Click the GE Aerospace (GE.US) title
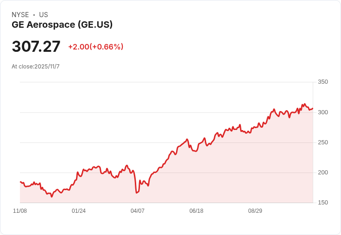Image resolution: width=341 pixels, height=235 pixels. click(62, 25)
